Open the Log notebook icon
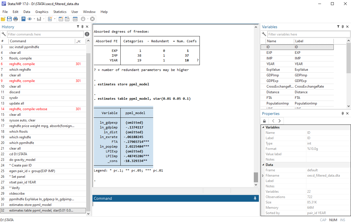This screenshot has width=351, height=222. (23, 19)
